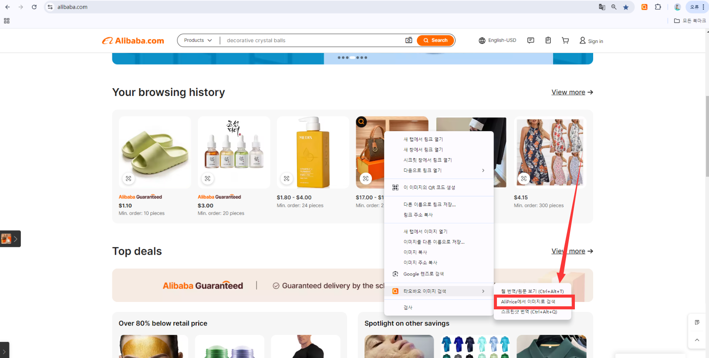Find similar items for the serum bottles
The image size is (709, 358).
(208, 179)
